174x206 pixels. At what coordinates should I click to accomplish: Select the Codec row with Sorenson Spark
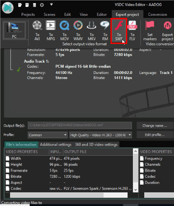click(69, 189)
